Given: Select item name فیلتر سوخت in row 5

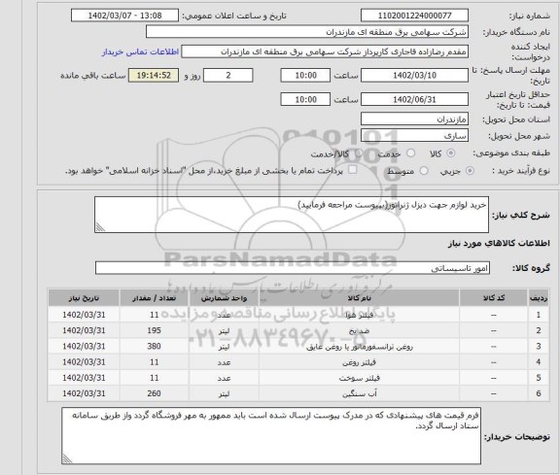Looking at the screenshot, I should (359, 378).
